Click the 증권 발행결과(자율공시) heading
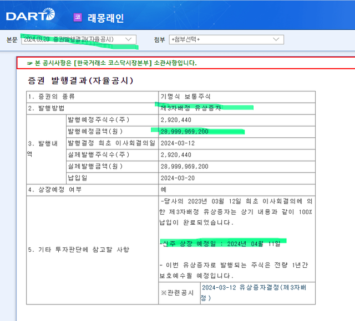 (x=80, y=81)
